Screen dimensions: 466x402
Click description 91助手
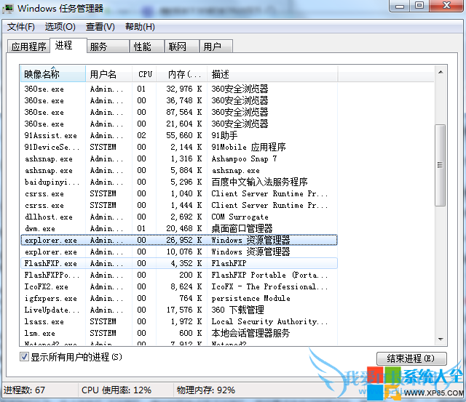click(x=224, y=135)
